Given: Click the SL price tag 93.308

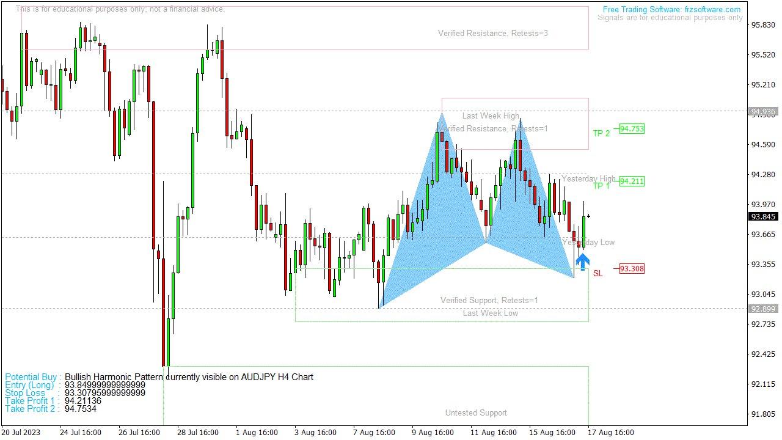Looking at the screenshot, I should tap(632, 268).
